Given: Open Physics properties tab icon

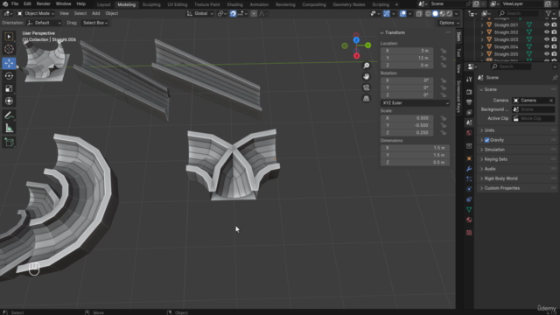Looking at the screenshot, I should [x=469, y=189].
